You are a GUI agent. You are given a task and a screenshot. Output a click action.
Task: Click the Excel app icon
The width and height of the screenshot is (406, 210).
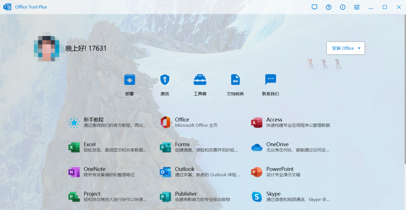74,147
